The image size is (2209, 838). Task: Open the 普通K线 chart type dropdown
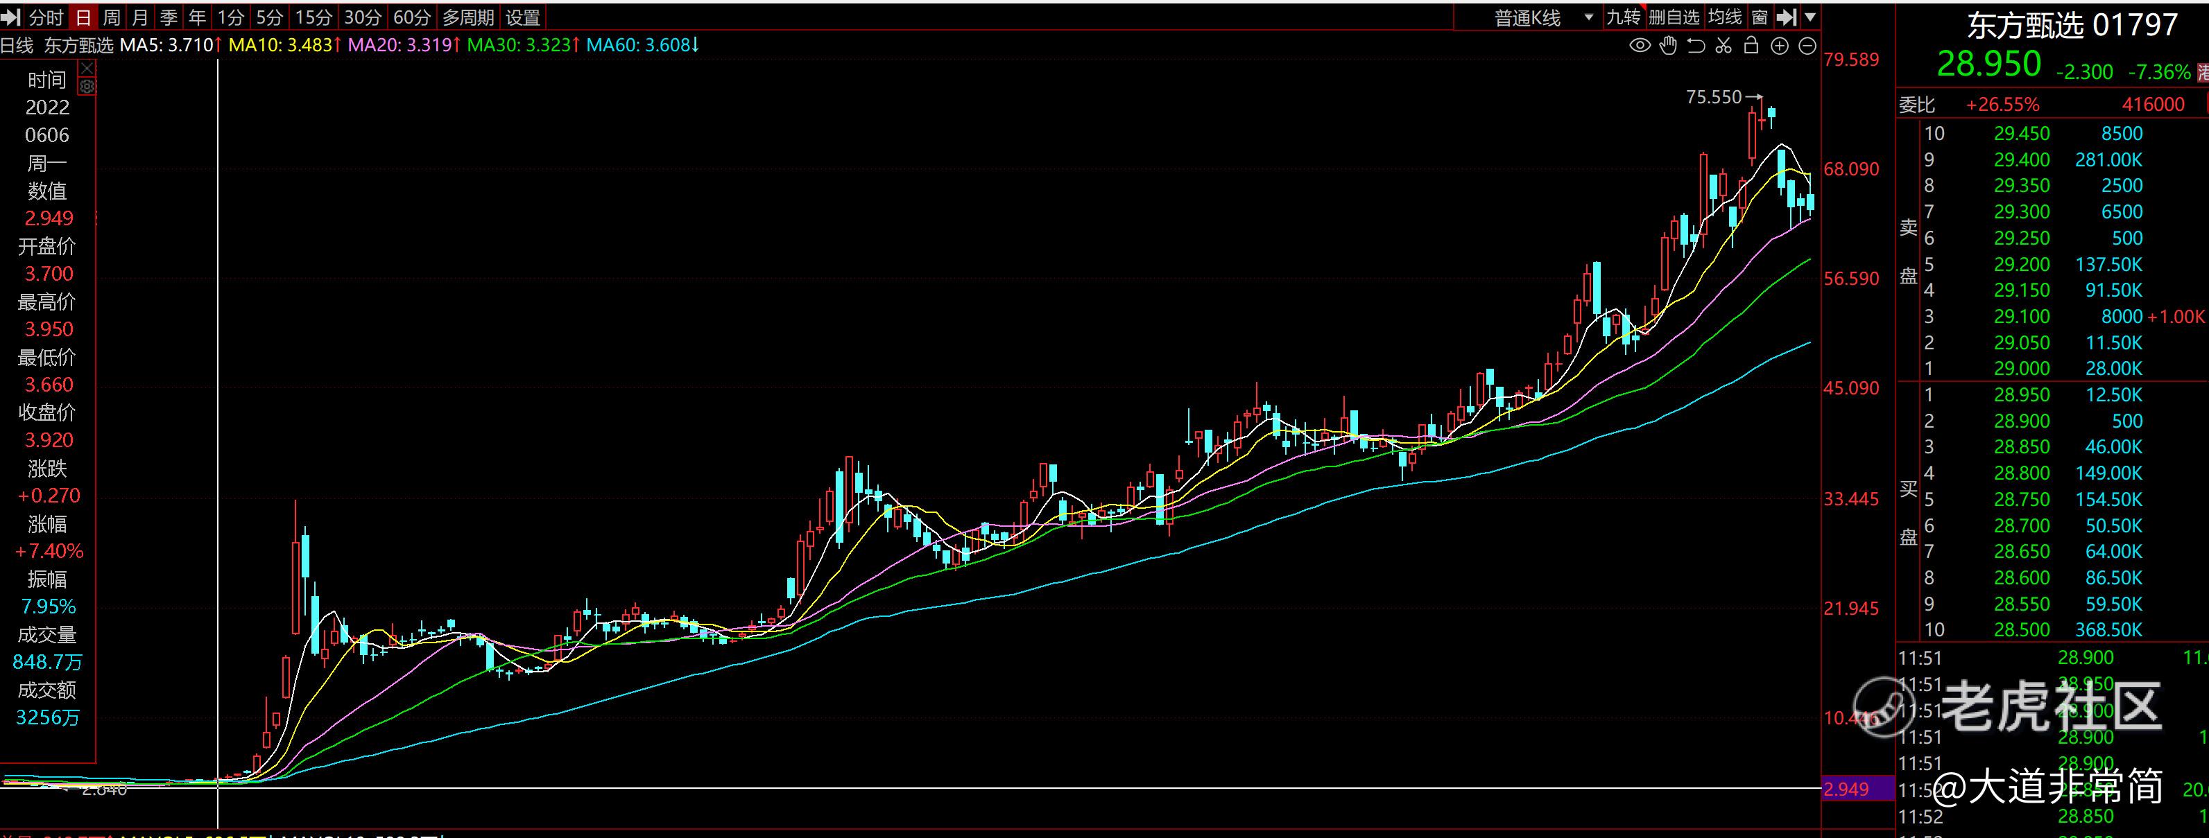1544,18
